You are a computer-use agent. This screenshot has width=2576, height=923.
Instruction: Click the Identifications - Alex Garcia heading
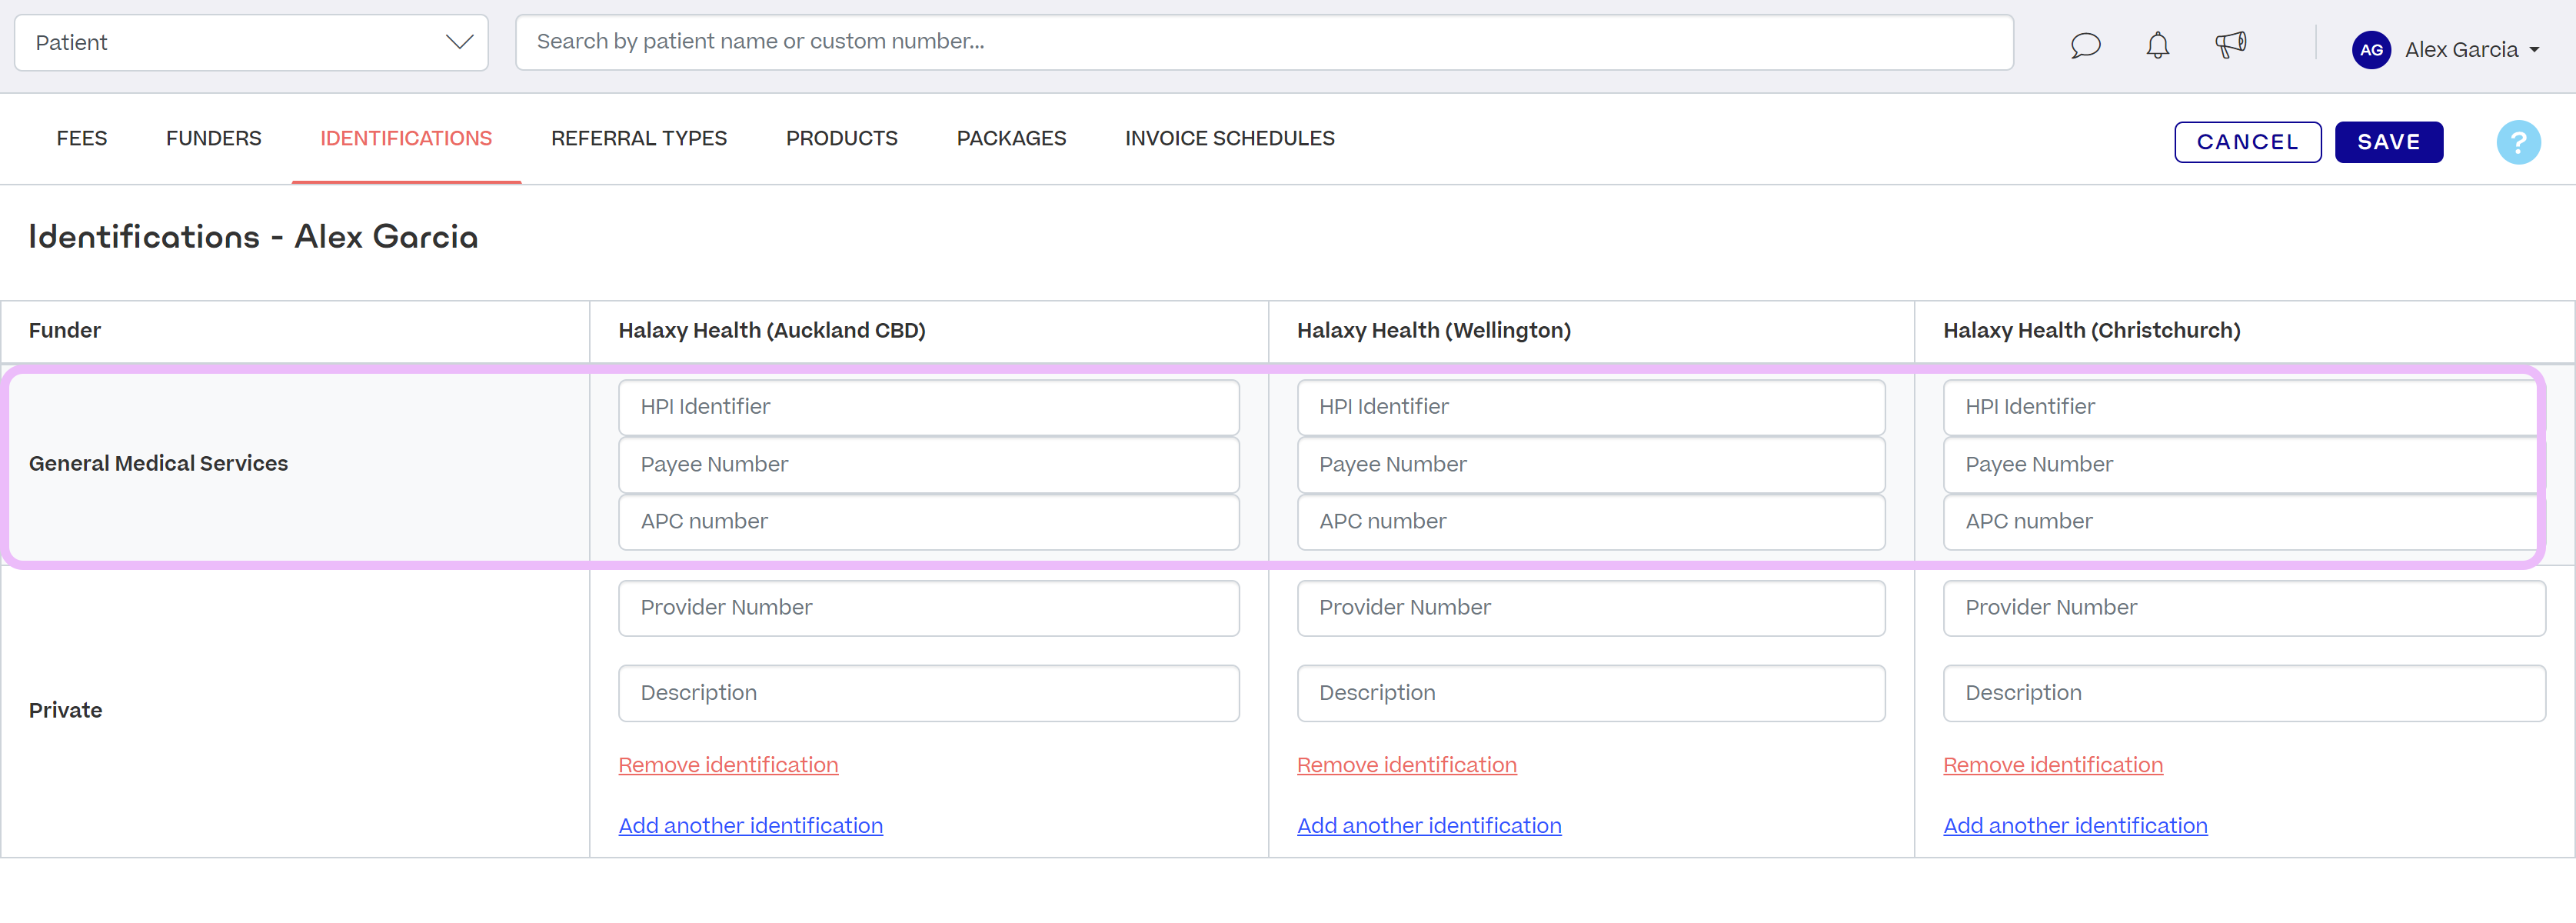[253, 237]
